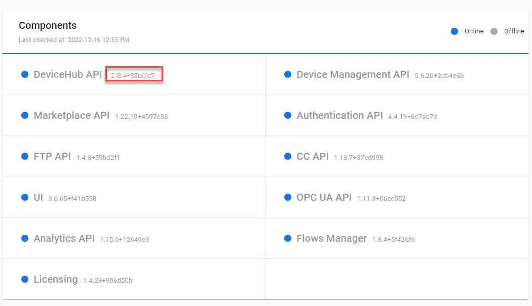Select the Licensing component name
The width and height of the screenshot is (532, 306).
(56, 280)
